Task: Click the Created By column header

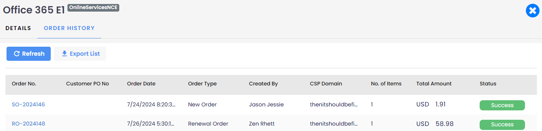Action: coord(264,84)
